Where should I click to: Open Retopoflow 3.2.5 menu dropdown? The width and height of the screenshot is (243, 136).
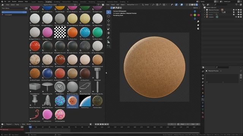tap(133, 5)
